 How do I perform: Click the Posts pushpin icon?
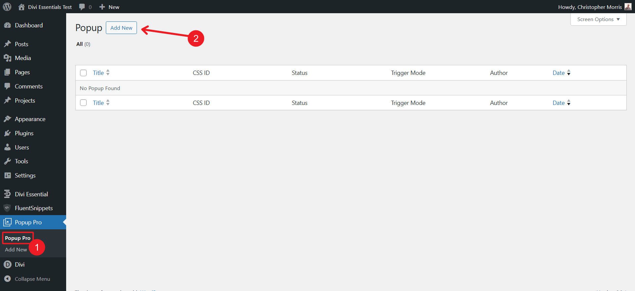(7, 44)
